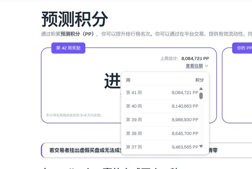Select the 第 39 周 row
The height and width of the screenshot is (169, 252).
[x=162, y=120]
